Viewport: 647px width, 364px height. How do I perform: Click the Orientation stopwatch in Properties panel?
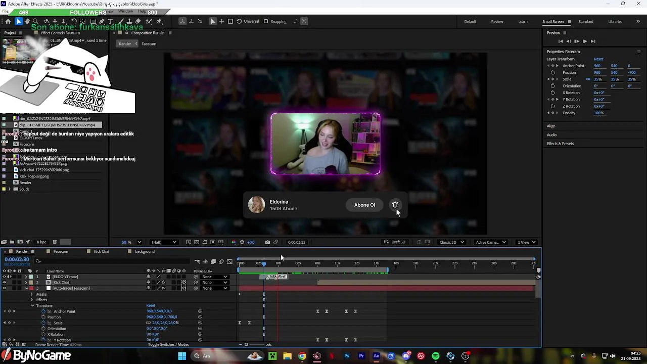tap(552, 86)
